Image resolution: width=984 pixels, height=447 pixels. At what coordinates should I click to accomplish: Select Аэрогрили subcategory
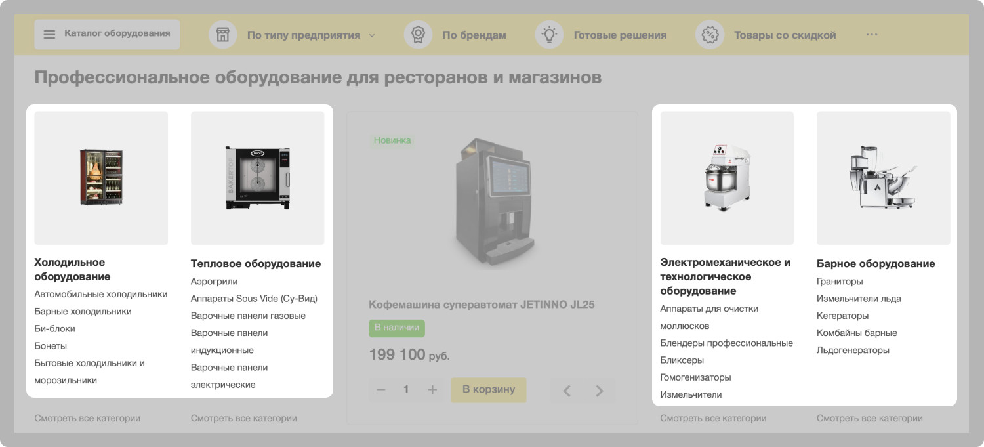[215, 282]
